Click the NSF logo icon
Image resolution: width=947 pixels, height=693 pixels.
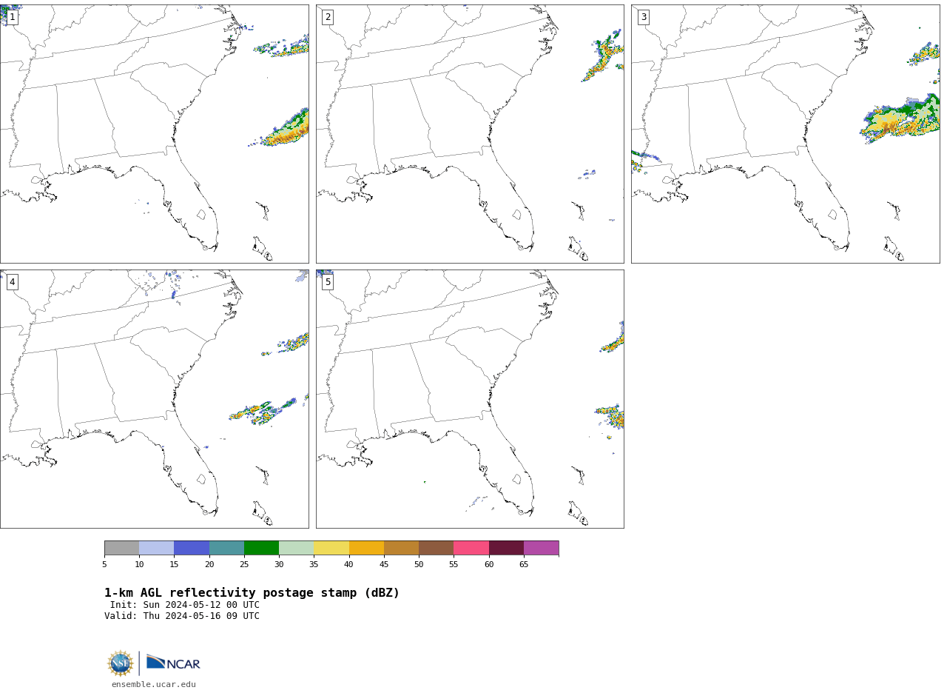pos(121,663)
